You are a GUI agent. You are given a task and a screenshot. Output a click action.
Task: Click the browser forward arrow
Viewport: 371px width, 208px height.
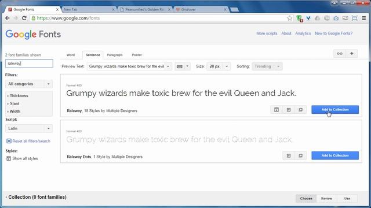16,18
